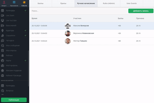Screen dimensions: 154x103
Task: Switch to the Баллы tab
Action: (41, 3)
